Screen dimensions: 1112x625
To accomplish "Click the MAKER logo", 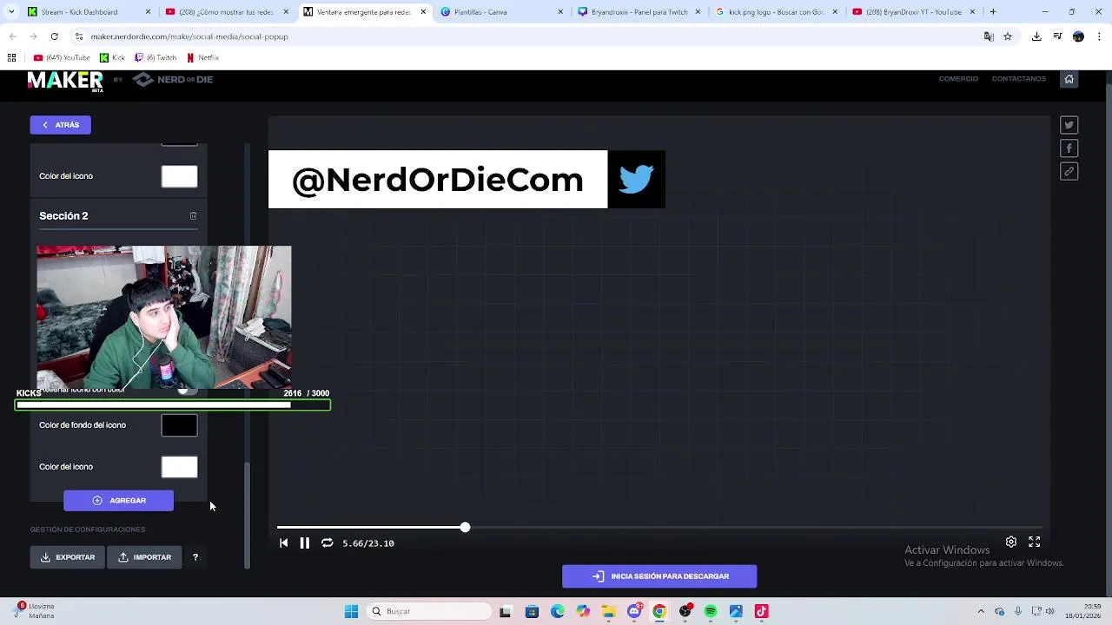I will coord(65,81).
